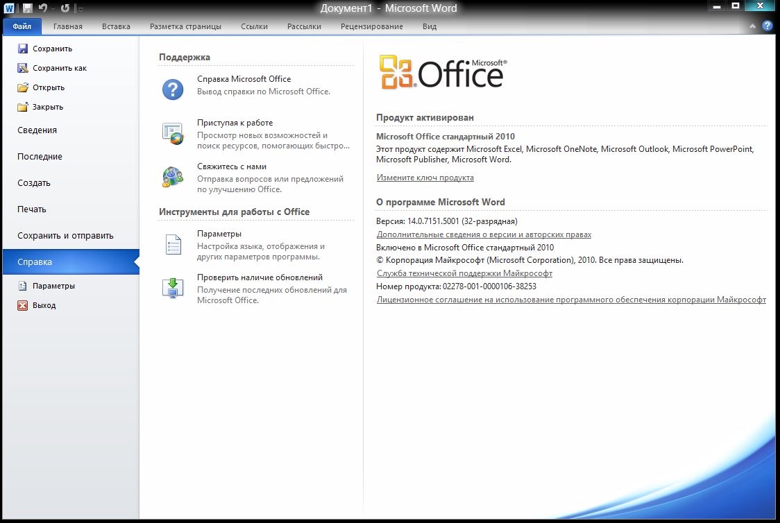The width and height of the screenshot is (780, 523).
Task: Minimize the ribbon using the caret icon
Action: [x=752, y=26]
